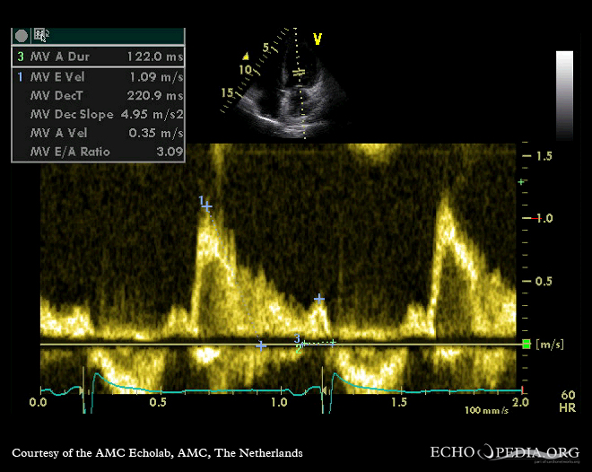
Task: Select the E-wave peak caliper marker 1
Action: tap(207, 206)
